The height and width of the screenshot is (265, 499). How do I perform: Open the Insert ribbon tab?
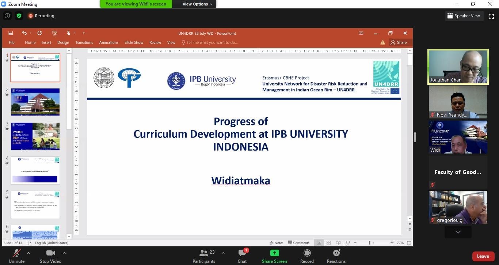[x=46, y=42]
